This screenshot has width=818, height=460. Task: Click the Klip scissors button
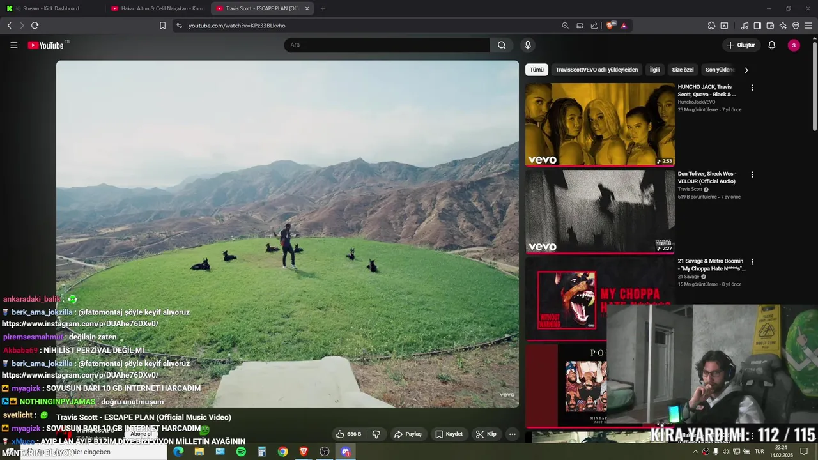(486, 434)
